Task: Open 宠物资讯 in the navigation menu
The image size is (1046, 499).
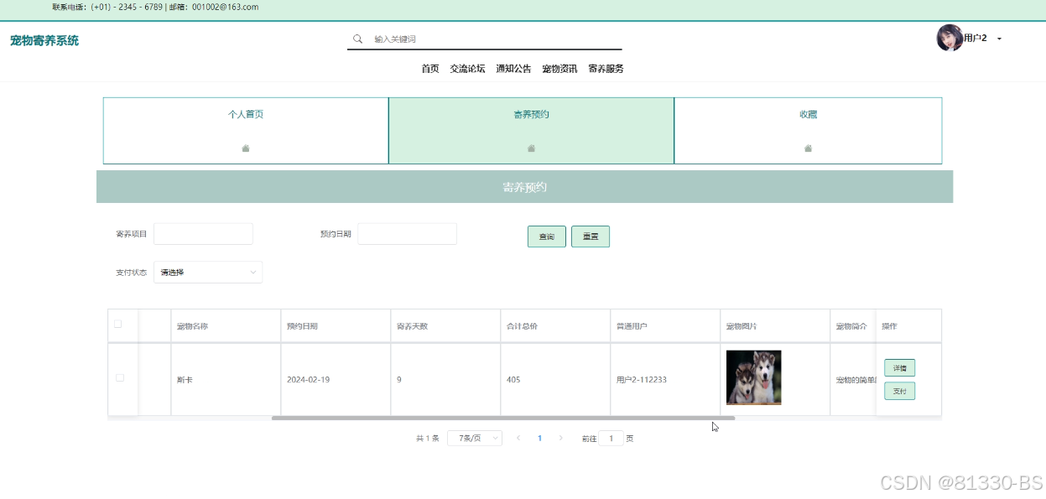Action: coord(559,69)
